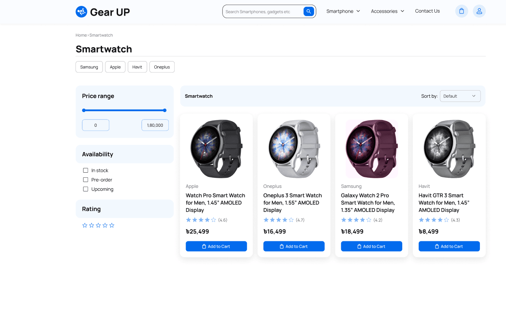Click the Gear UP logo icon
This screenshot has height=313, width=506.
[81, 12]
